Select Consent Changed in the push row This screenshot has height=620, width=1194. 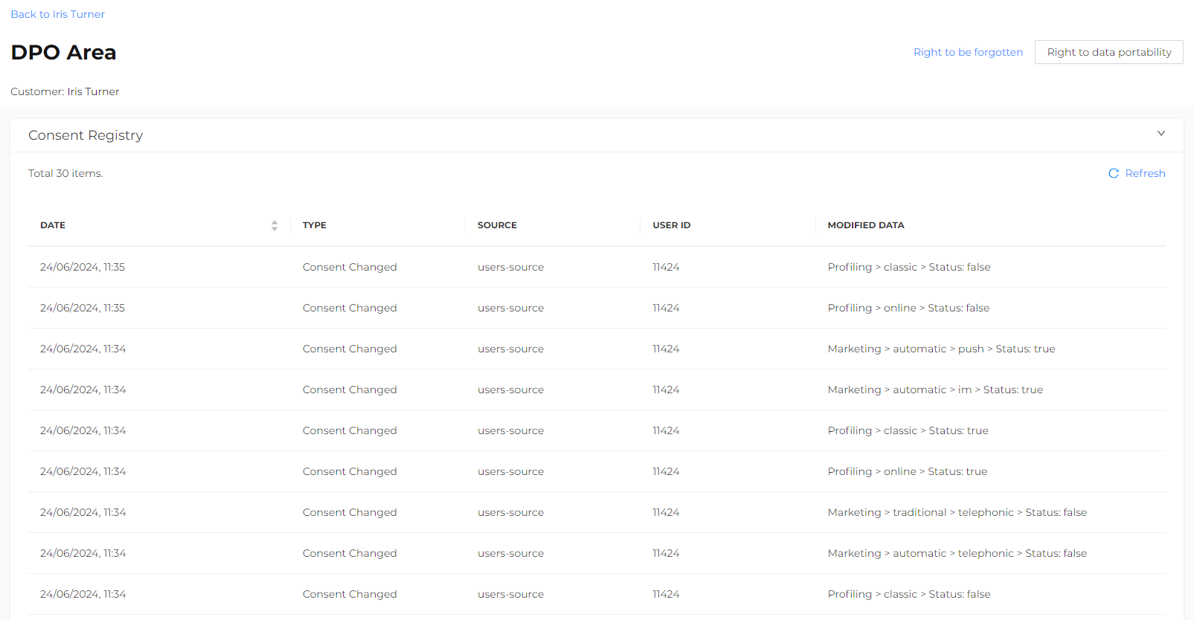(350, 349)
